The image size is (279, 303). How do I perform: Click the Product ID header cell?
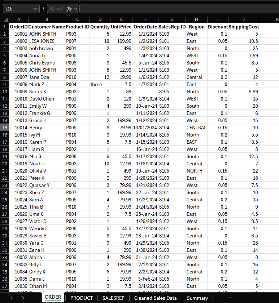click(x=78, y=27)
